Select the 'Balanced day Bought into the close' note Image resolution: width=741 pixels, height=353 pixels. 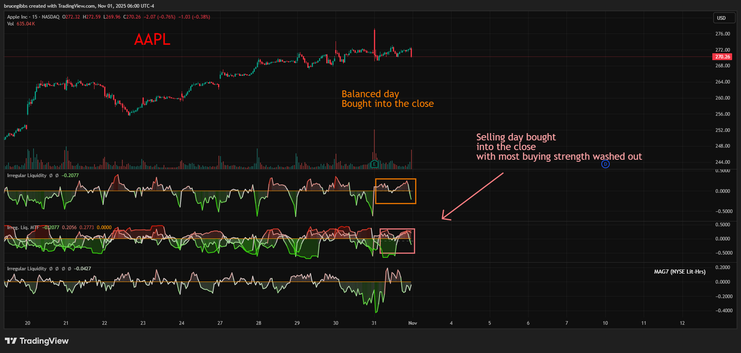coord(387,99)
